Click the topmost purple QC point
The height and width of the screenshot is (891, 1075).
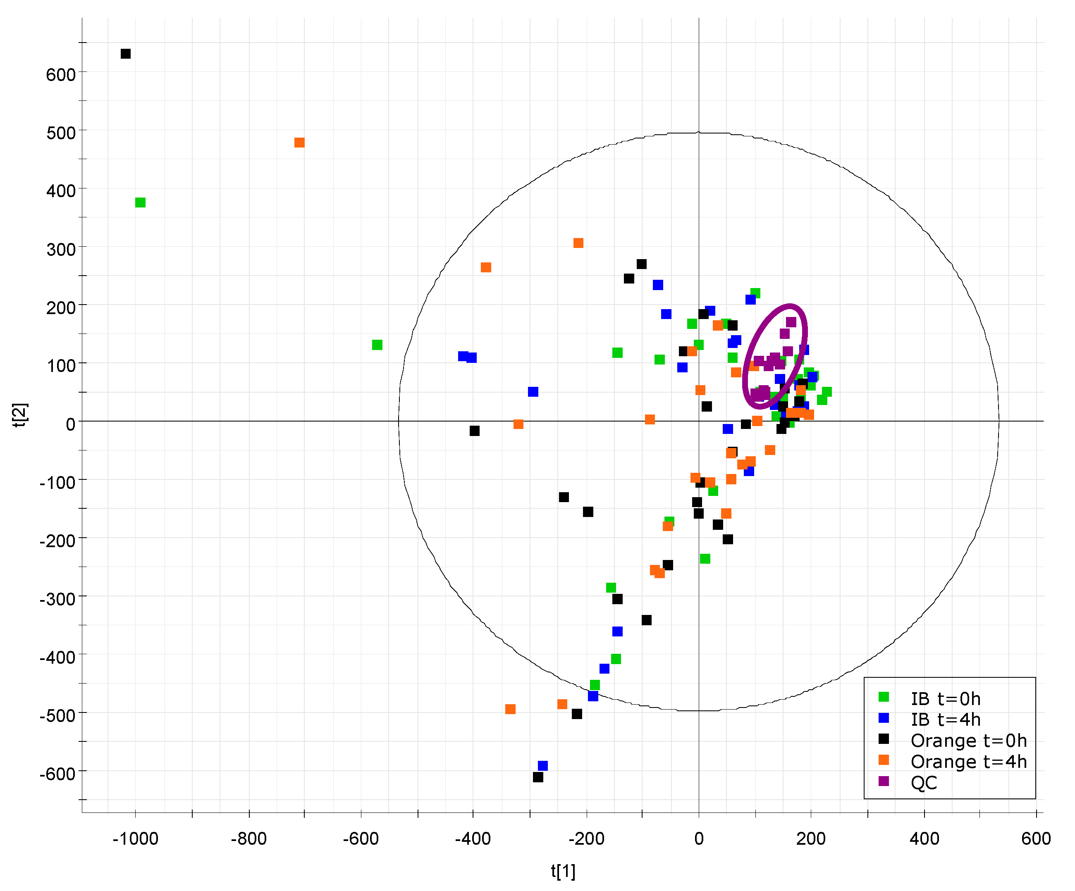pyautogui.click(x=791, y=322)
